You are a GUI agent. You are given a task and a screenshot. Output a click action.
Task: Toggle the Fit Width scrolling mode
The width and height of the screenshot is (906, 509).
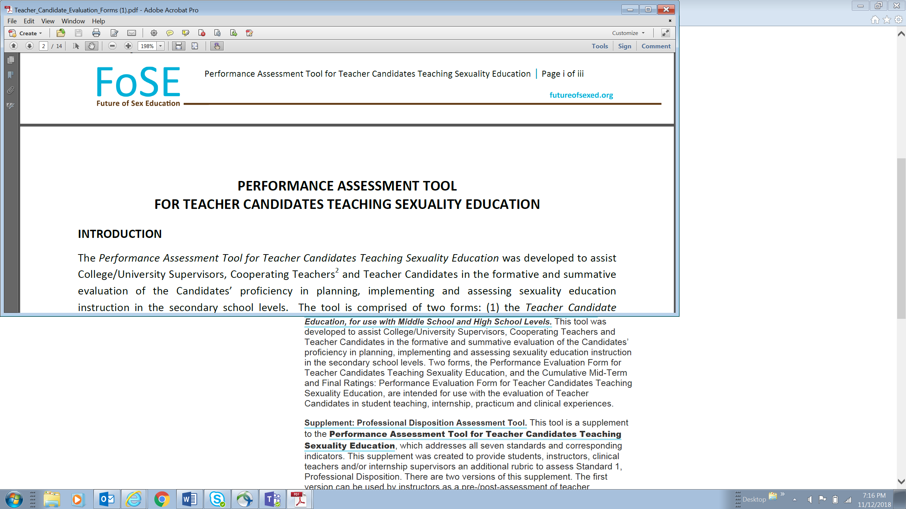click(179, 46)
